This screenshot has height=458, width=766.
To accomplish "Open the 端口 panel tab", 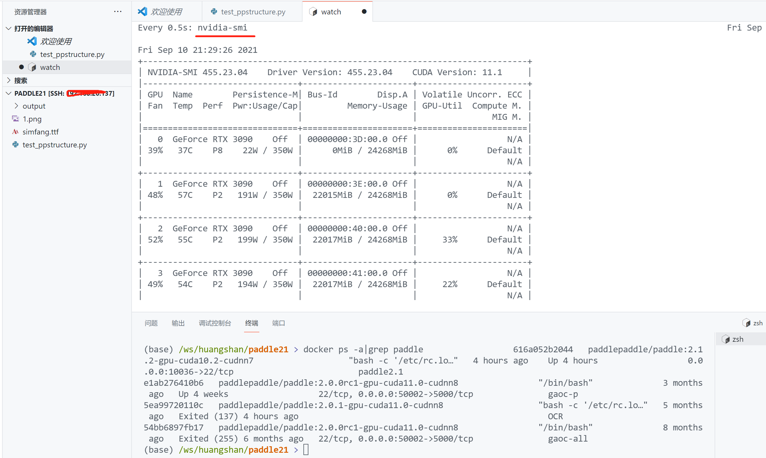I will 278,323.
